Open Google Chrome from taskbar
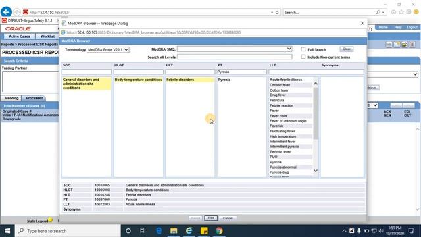Screen dimensions: 421x237 click(219, 231)
